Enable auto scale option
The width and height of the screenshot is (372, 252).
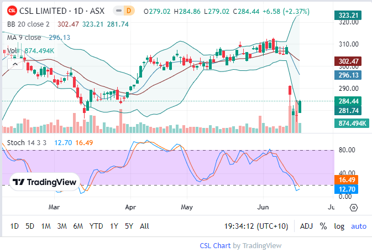pos(358,226)
